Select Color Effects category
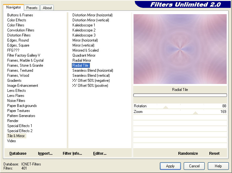Image resolution: width=232 pixels, height=173 pixels. pyautogui.click(x=17, y=20)
